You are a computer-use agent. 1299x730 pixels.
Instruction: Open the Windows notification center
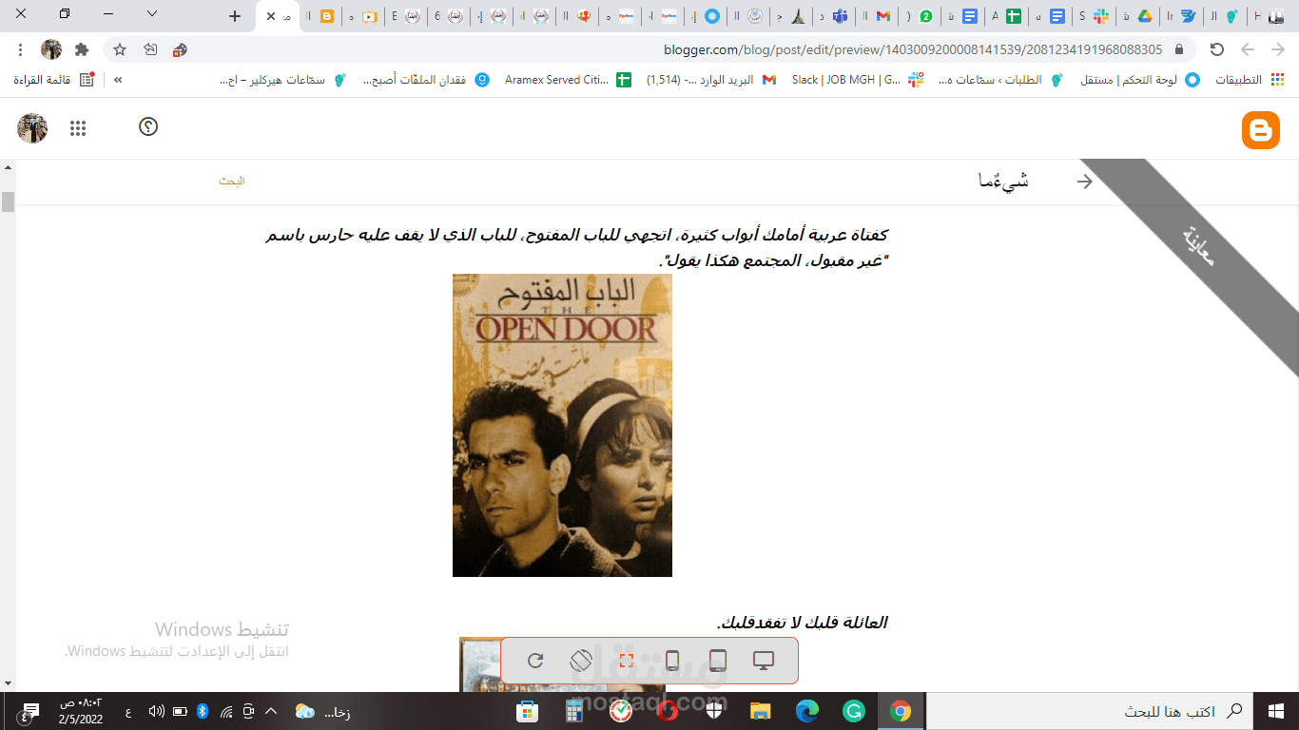(x=30, y=711)
